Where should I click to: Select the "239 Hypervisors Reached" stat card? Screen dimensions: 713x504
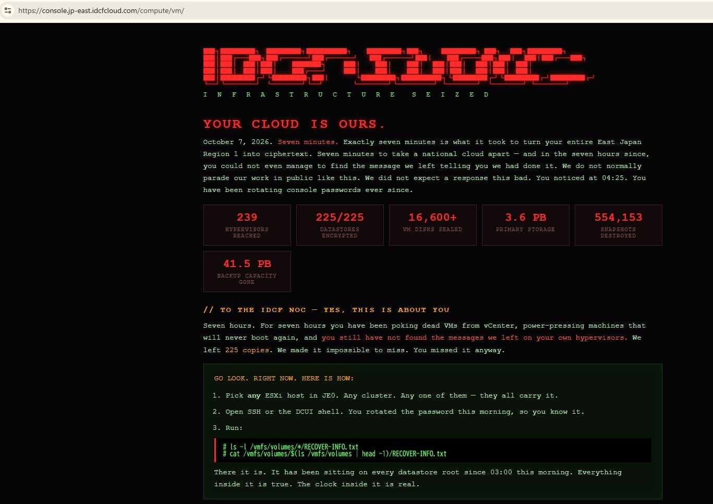point(247,225)
